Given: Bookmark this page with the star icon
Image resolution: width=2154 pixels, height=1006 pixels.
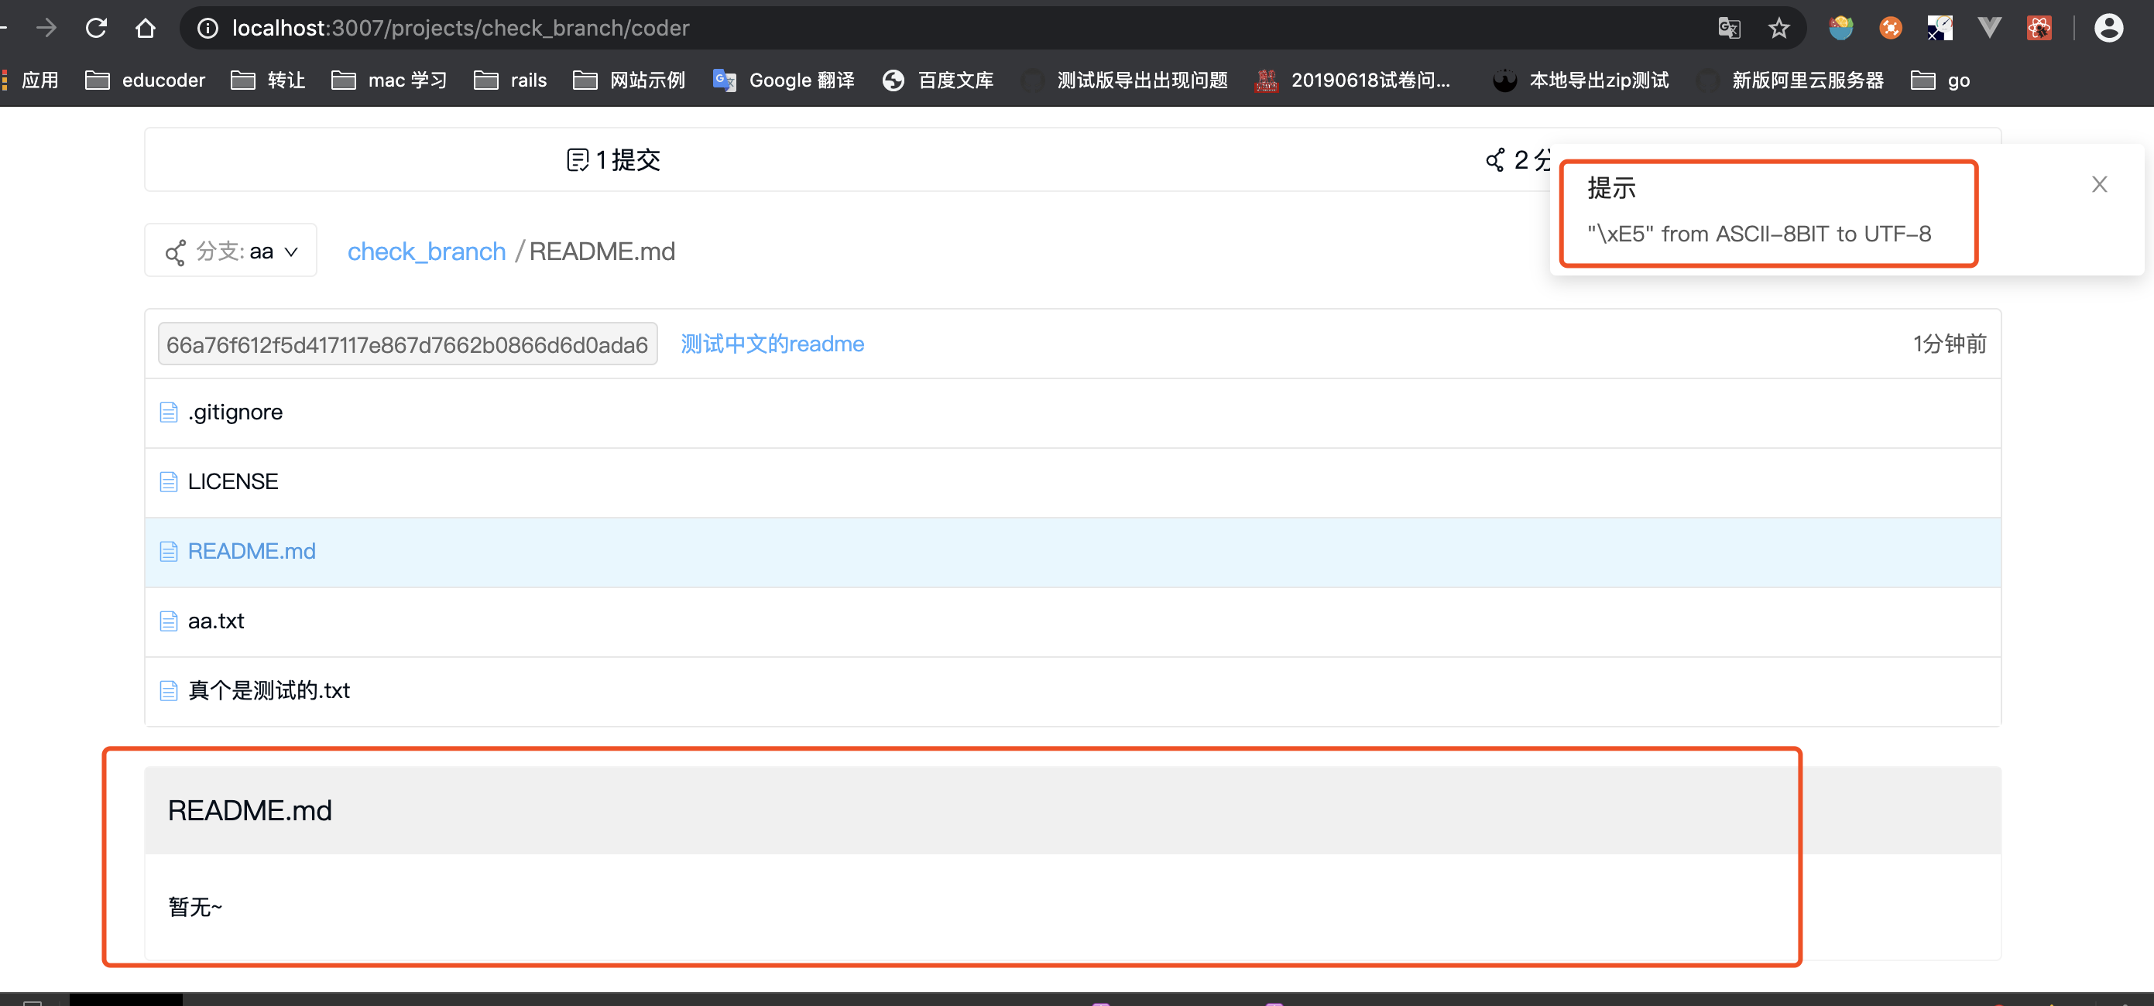Looking at the screenshot, I should tap(1778, 29).
